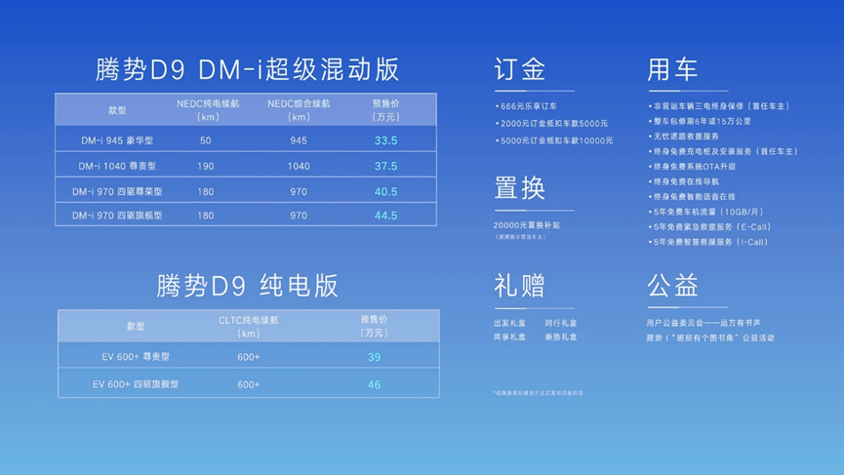Click the fine print under 置换补贴
Viewport: 844px width, 475px height.
click(x=520, y=237)
